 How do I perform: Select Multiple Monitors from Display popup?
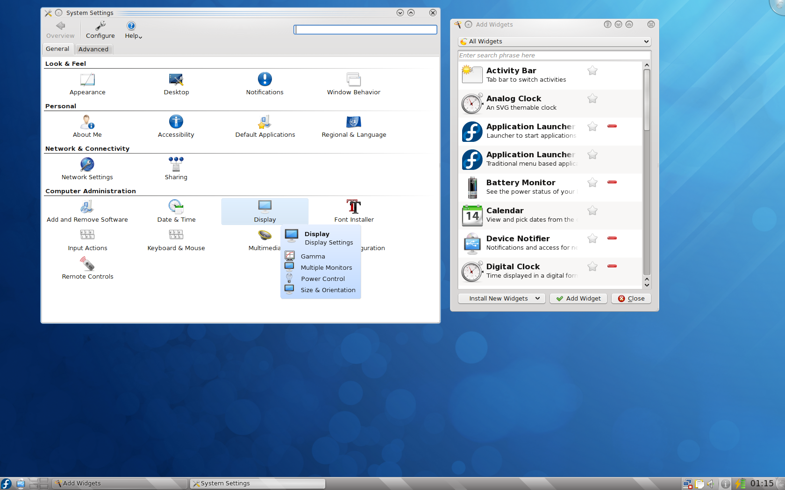321,267
